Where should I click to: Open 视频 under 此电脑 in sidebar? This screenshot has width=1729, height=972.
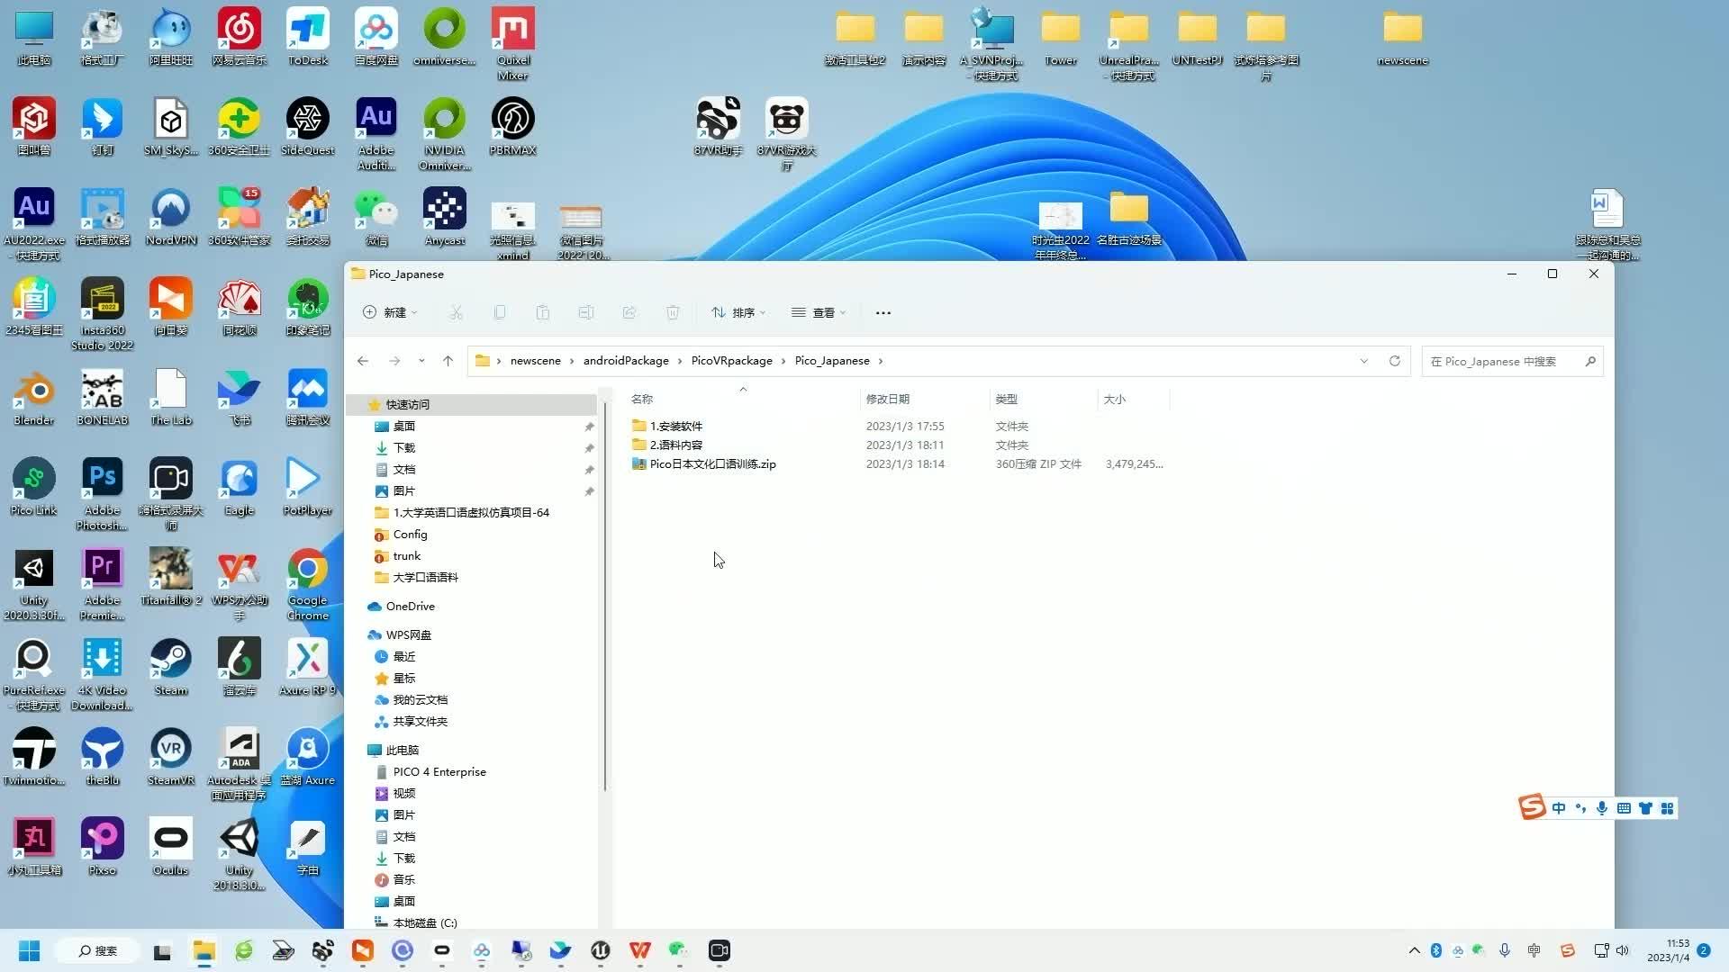tap(403, 794)
